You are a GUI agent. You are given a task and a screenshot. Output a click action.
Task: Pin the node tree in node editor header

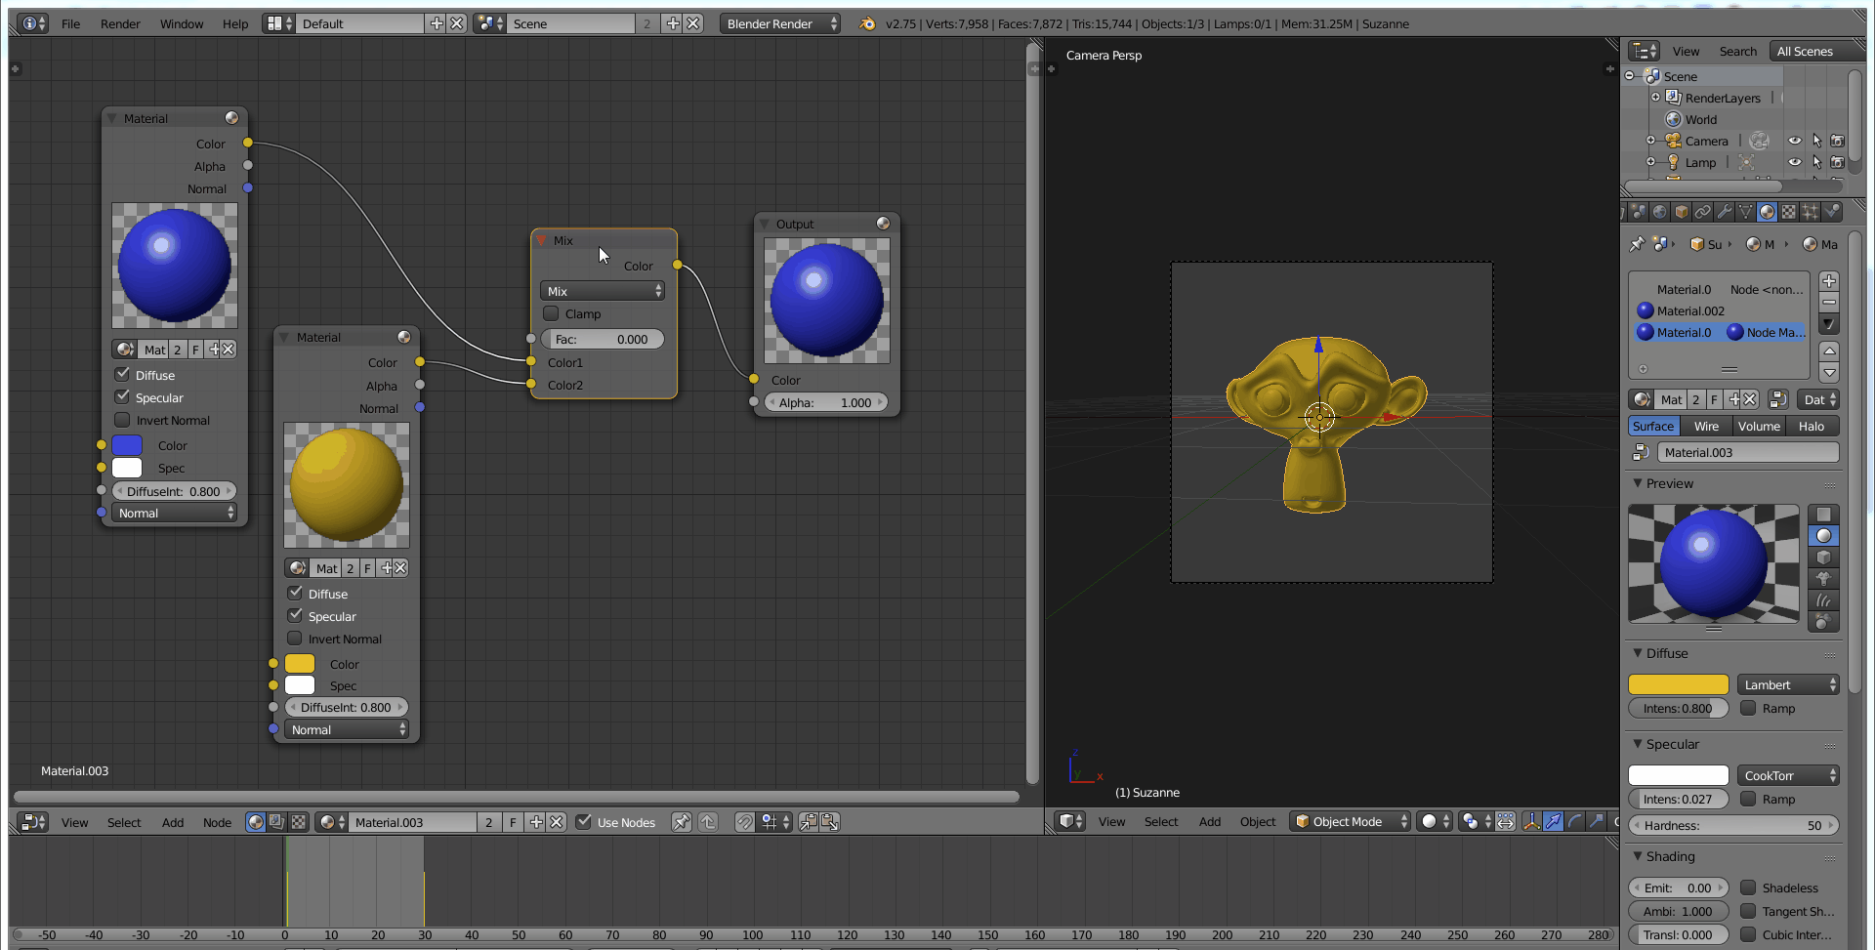point(681,822)
